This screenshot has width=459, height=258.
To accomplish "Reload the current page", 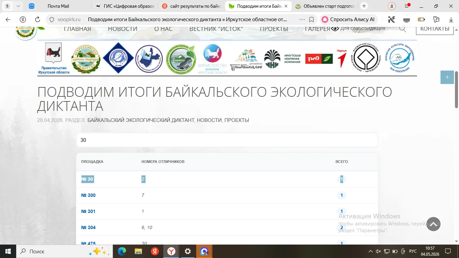I will [x=38, y=19].
